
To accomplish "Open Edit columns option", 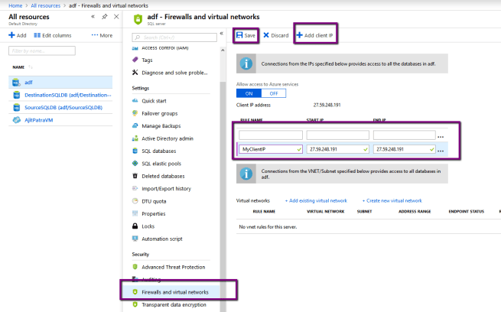I will tap(52, 35).
